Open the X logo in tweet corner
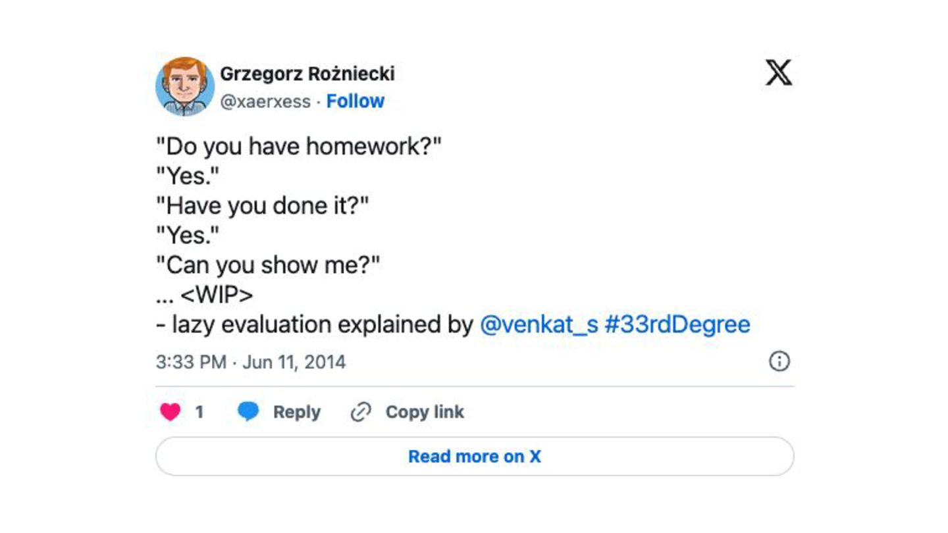Image resolution: width=948 pixels, height=533 pixels. [x=779, y=72]
